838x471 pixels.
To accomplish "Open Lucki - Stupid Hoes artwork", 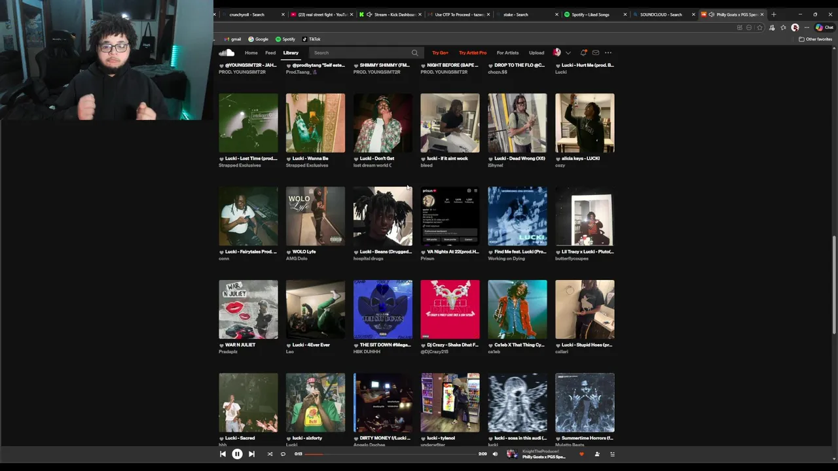I will (x=585, y=309).
